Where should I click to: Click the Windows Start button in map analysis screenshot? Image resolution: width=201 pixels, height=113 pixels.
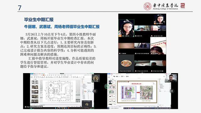coord(108,108)
